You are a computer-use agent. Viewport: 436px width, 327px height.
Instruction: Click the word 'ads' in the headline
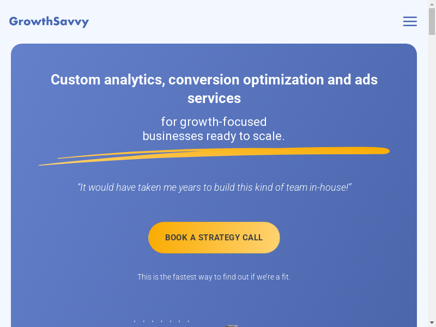(366, 80)
